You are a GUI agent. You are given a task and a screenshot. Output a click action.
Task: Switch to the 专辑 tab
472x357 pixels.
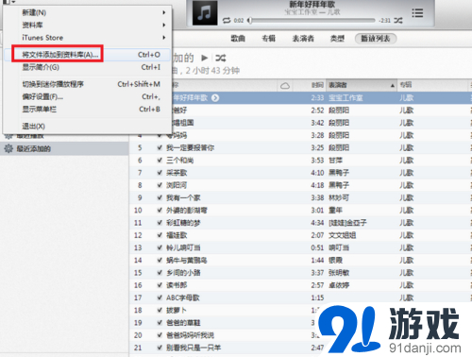pos(269,39)
